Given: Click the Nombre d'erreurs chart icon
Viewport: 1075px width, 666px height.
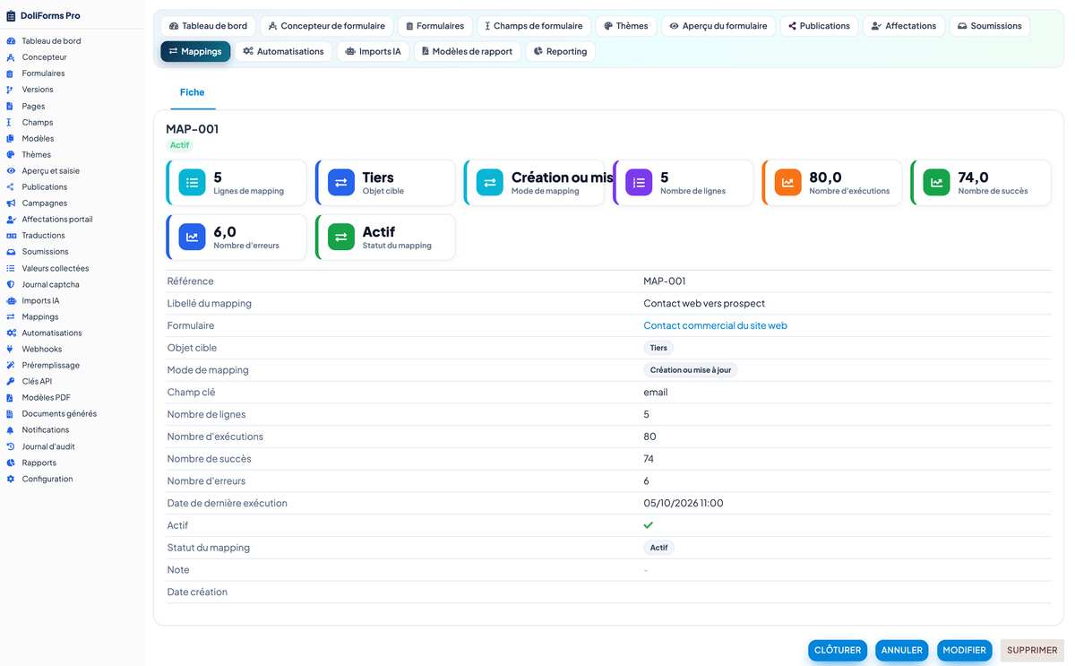Looking at the screenshot, I should tap(192, 238).
